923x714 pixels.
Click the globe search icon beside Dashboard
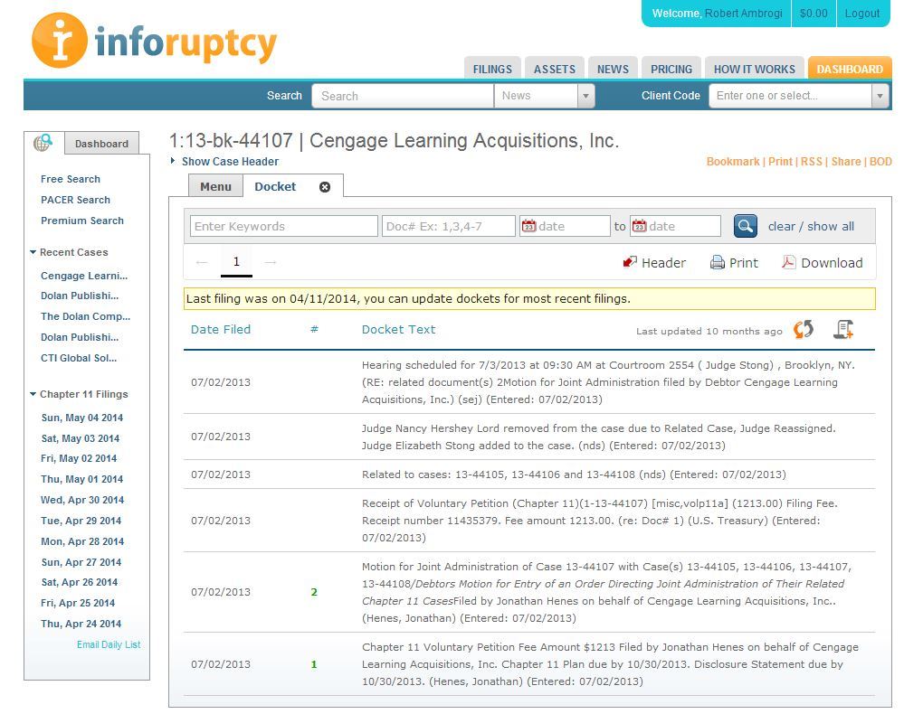coord(43,142)
